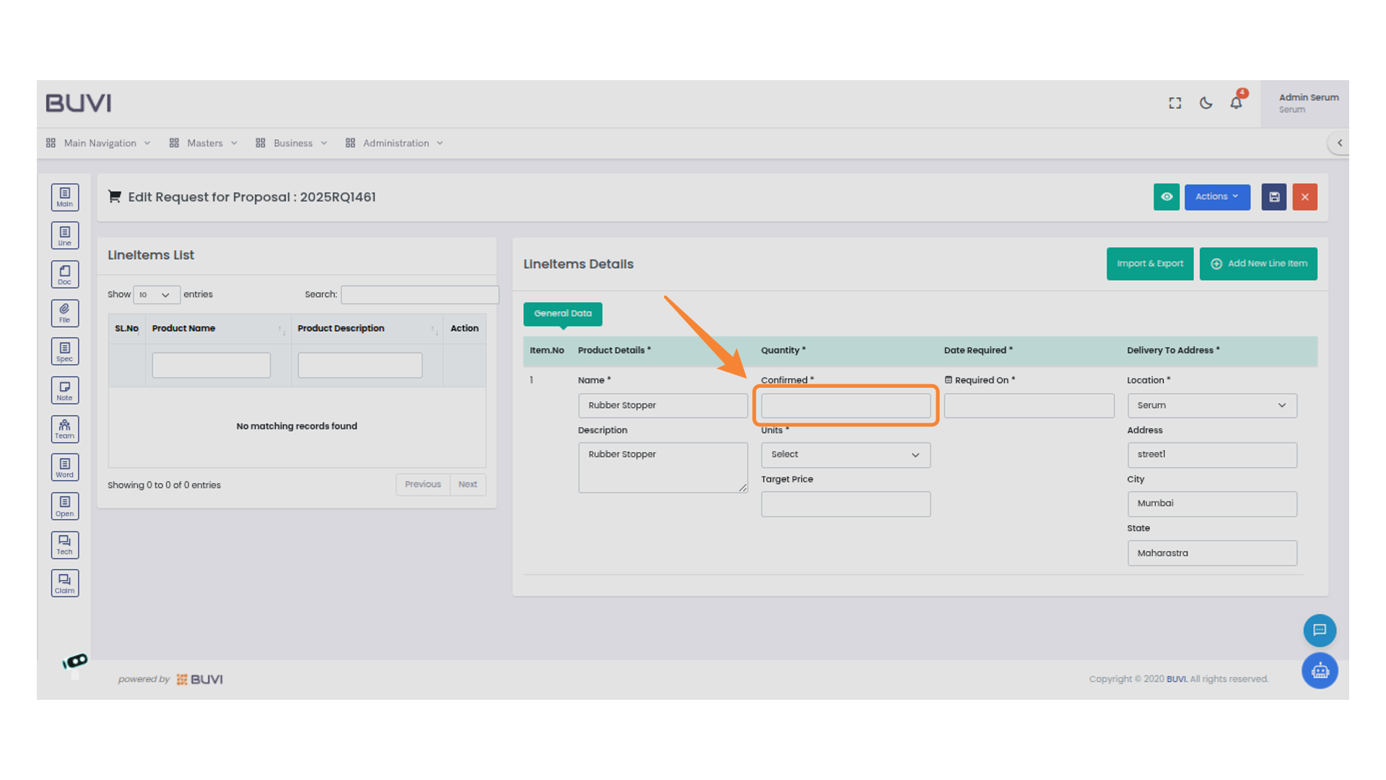Image resolution: width=1386 pixels, height=780 pixels.
Task: Open the Note sidebar icon
Action: pyautogui.click(x=65, y=391)
